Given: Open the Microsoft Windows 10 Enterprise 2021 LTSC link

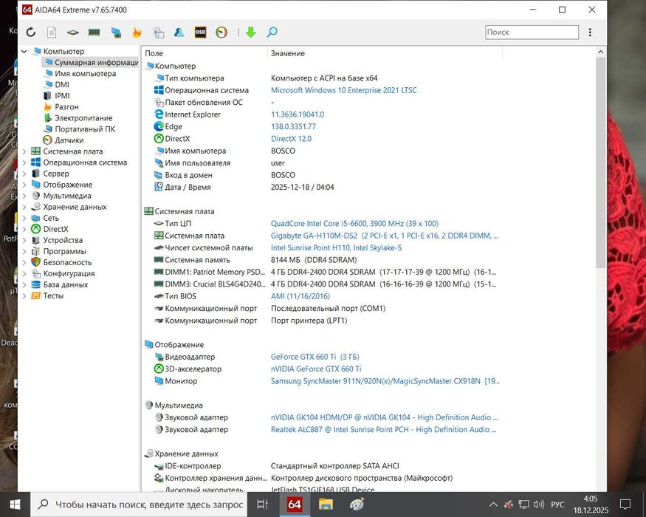Looking at the screenshot, I should tap(343, 90).
